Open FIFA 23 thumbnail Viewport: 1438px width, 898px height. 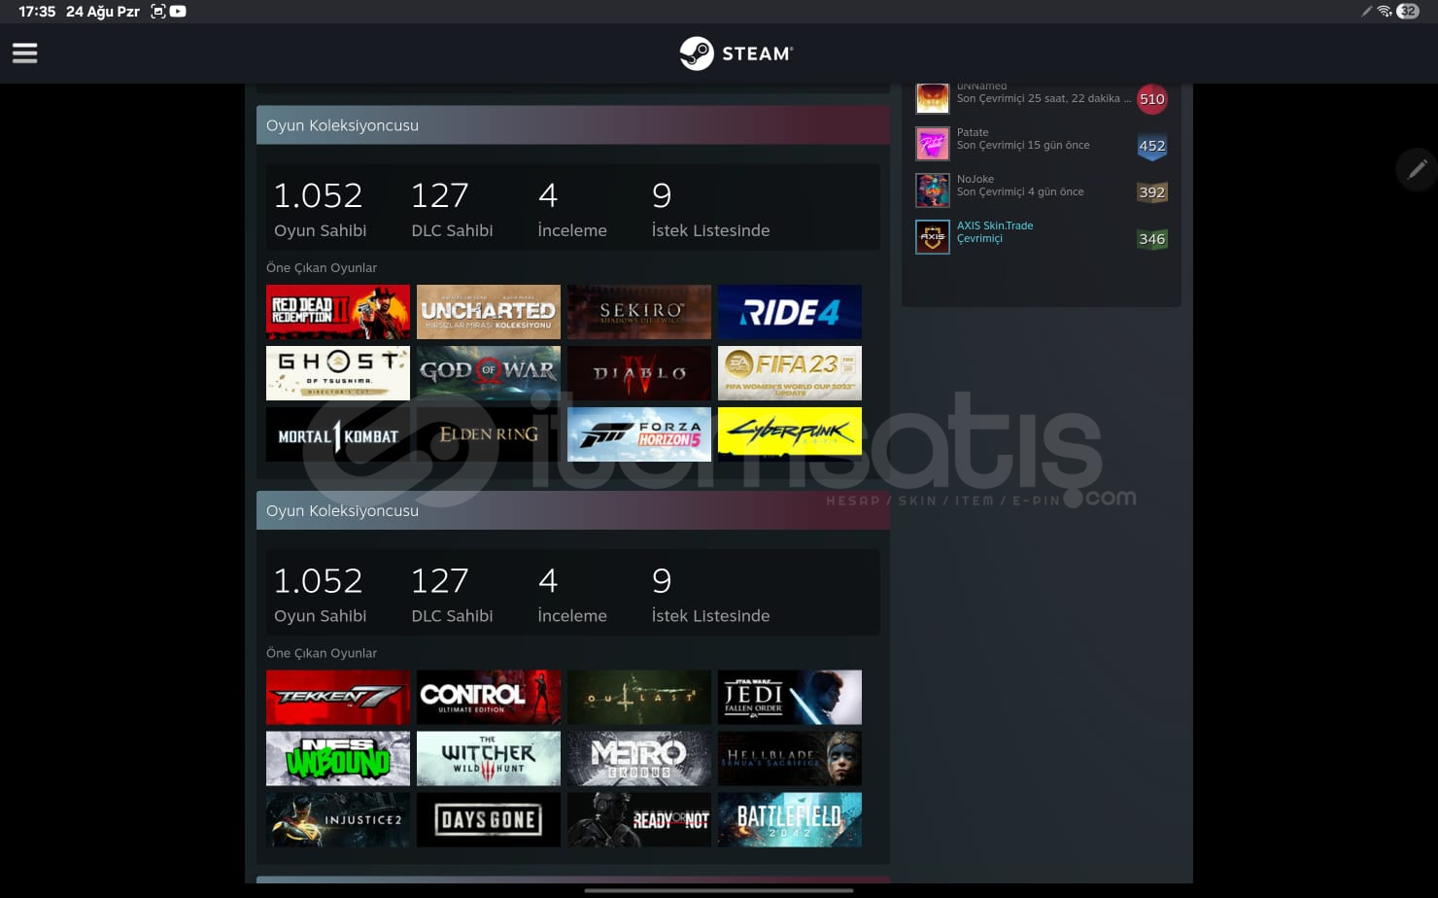pos(790,373)
